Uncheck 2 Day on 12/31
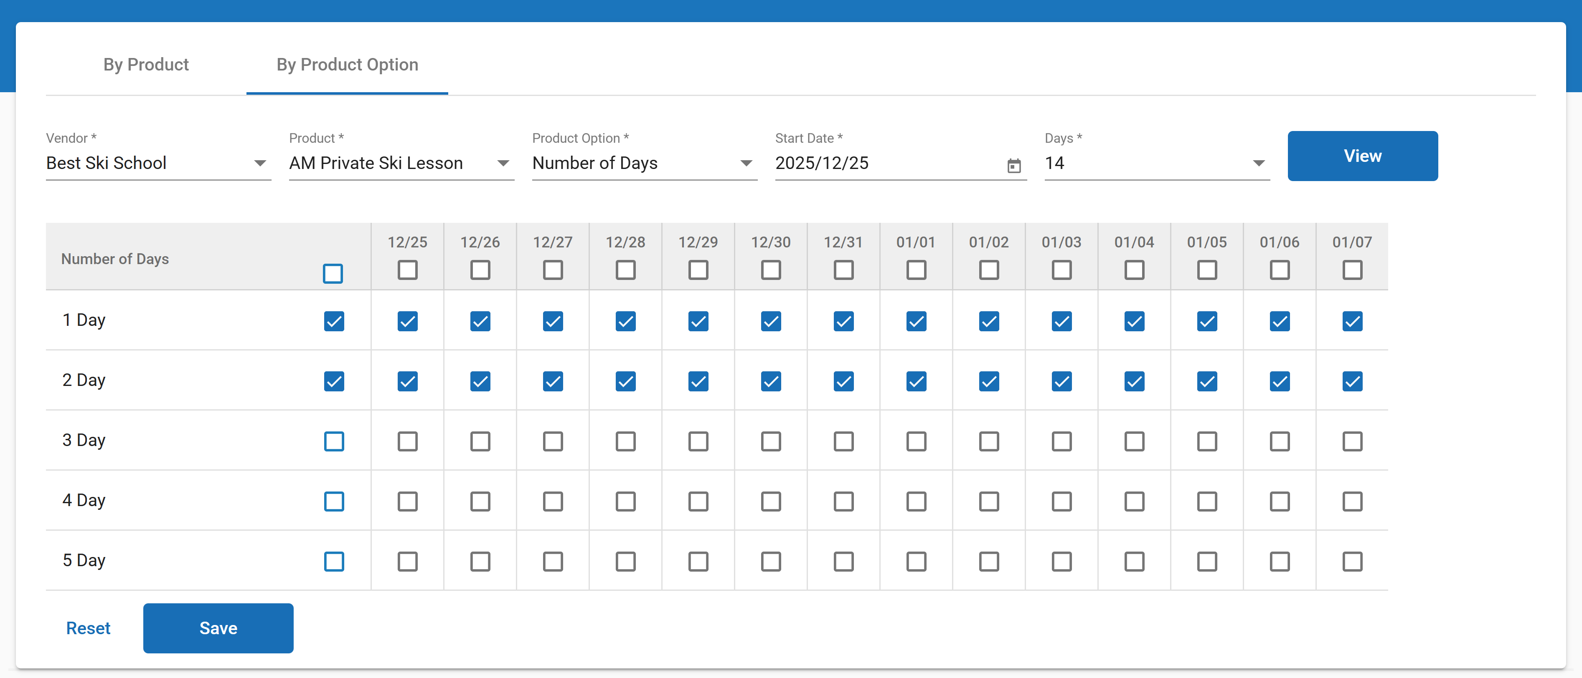 [x=843, y=381]
